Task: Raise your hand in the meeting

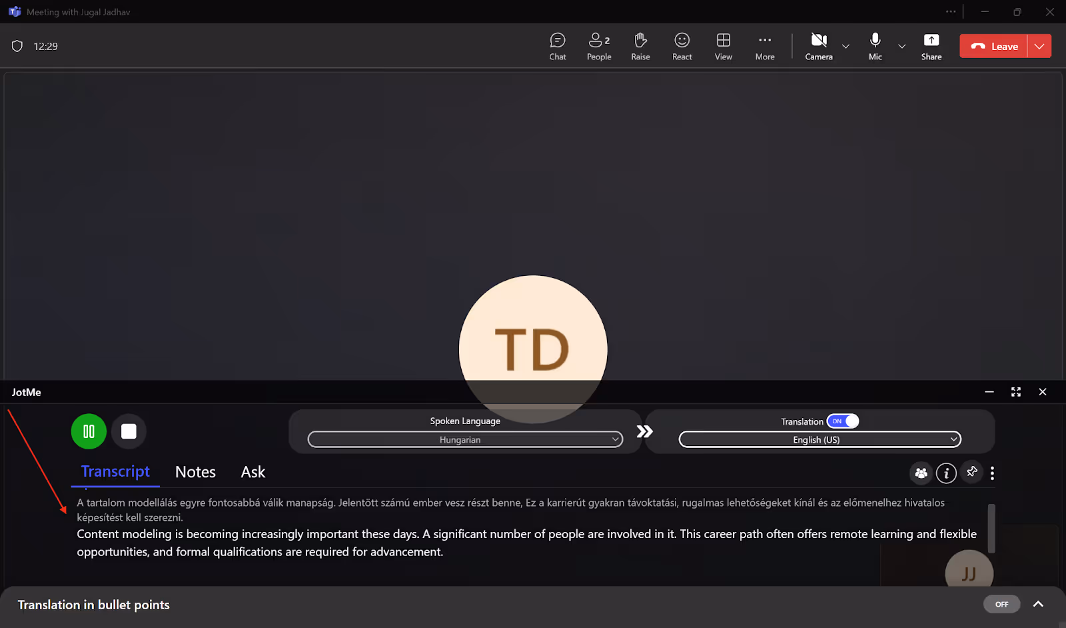Action: (640, 47)
